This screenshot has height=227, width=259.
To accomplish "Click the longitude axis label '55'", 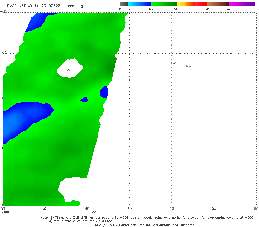I will click(x=214, y=208).
